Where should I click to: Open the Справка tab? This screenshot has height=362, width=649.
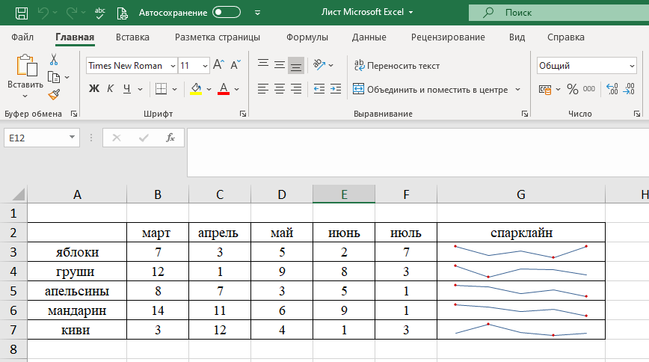[x=566, y=37]
